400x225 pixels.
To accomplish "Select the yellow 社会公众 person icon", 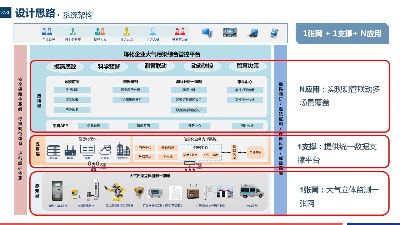I will pos(127,32).
